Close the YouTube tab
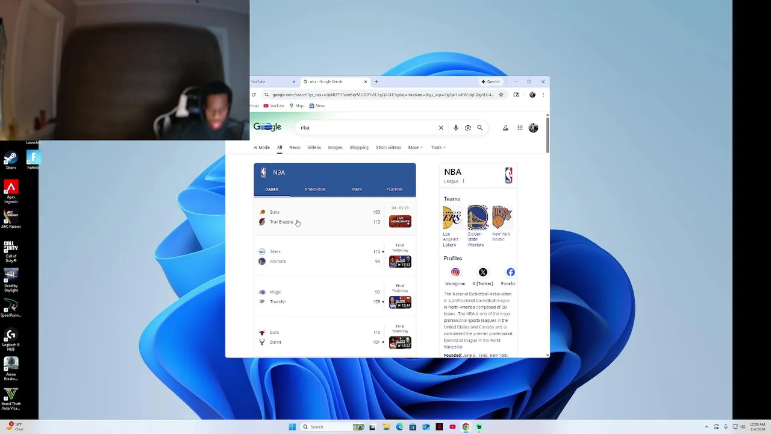 [294, 81]
